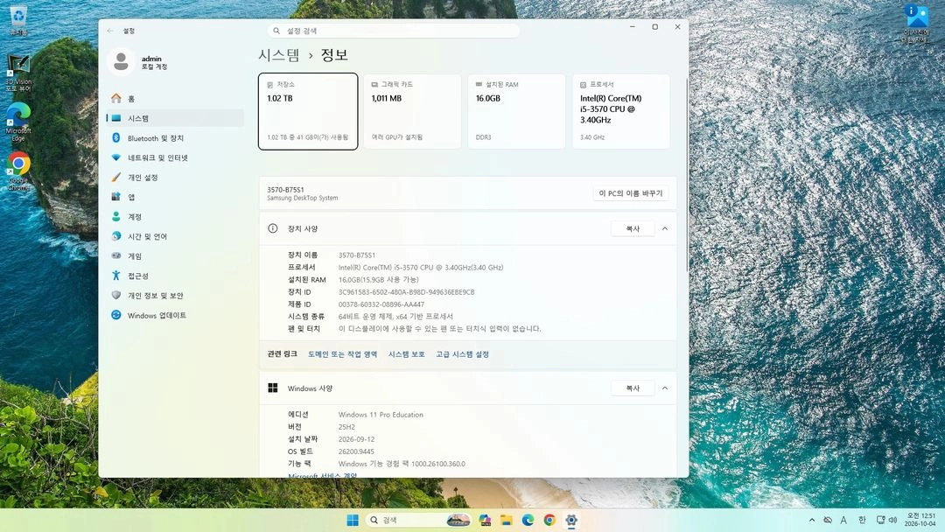
Task: Collapse the 장치 사양 section chevron
Action: pos(665,229)
